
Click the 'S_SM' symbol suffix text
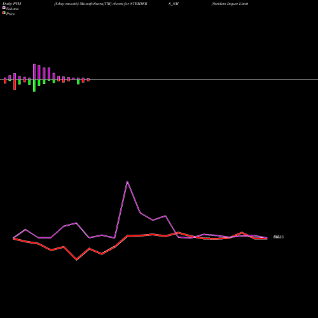tap(174, 4)
